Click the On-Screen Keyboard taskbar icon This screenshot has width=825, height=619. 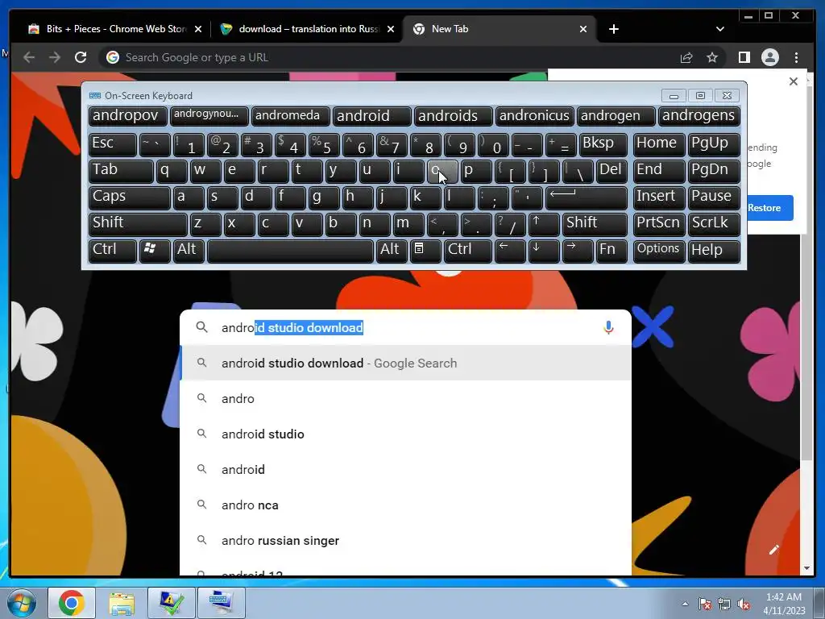click(221, 603)
